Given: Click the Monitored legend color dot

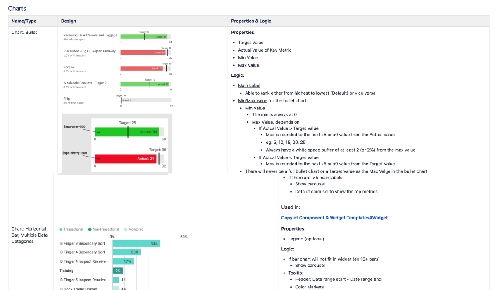Looking at the screenshot, I should click(x=126, y=229).
